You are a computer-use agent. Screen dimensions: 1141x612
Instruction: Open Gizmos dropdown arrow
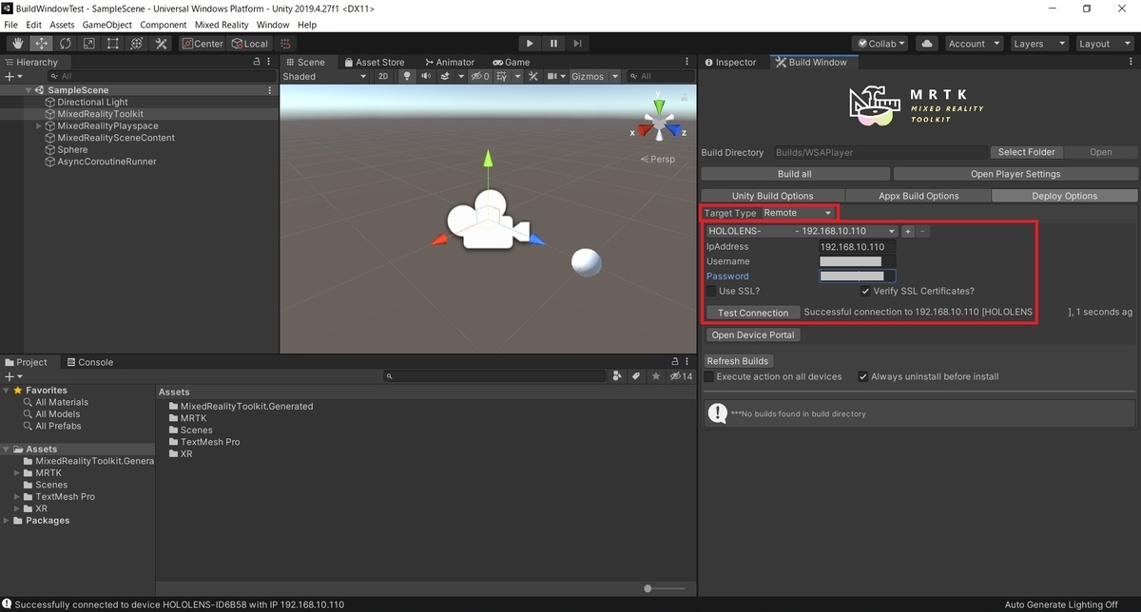click(x=615, y=76)
